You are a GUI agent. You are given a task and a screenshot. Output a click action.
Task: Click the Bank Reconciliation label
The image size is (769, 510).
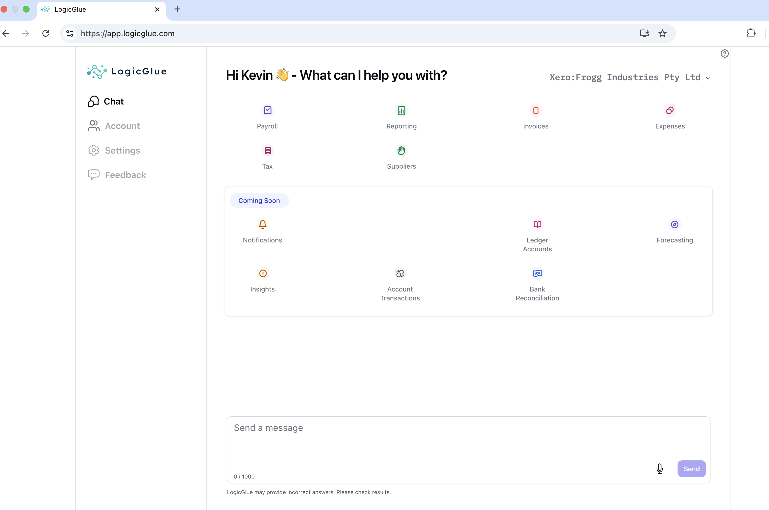tap(537, 294)
